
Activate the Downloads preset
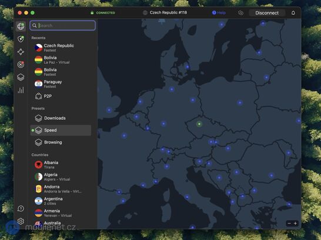(61, 118)
